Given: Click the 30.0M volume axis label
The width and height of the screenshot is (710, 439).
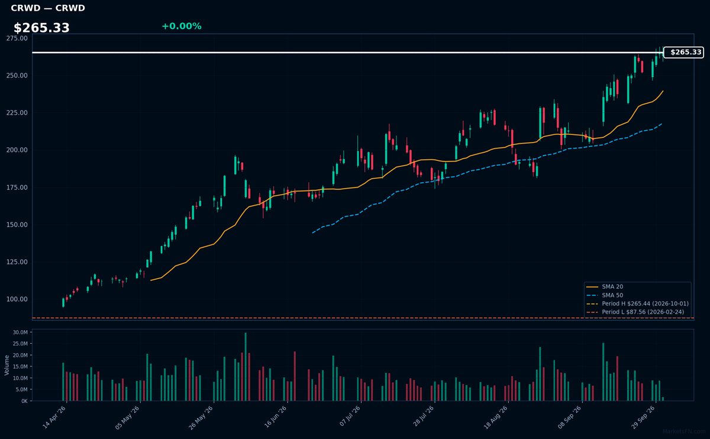Looking at the screenshot, I should (20, 333).
